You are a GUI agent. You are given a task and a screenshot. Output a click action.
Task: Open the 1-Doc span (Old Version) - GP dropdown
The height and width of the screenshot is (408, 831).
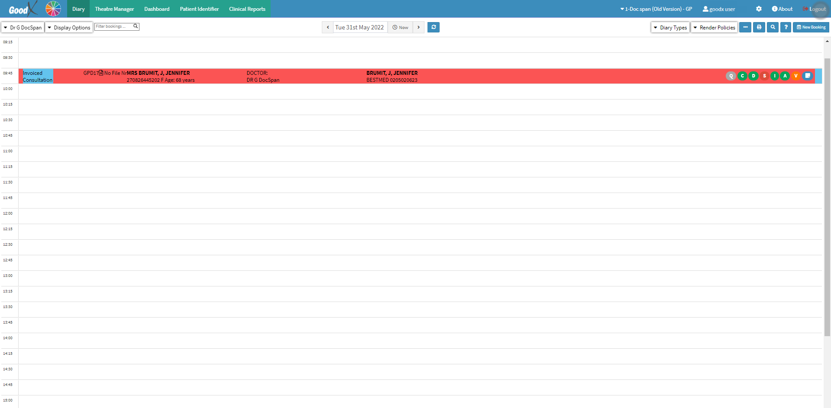(656, 9)
